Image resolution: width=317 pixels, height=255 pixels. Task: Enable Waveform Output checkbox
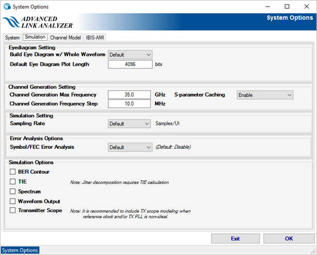13,201
